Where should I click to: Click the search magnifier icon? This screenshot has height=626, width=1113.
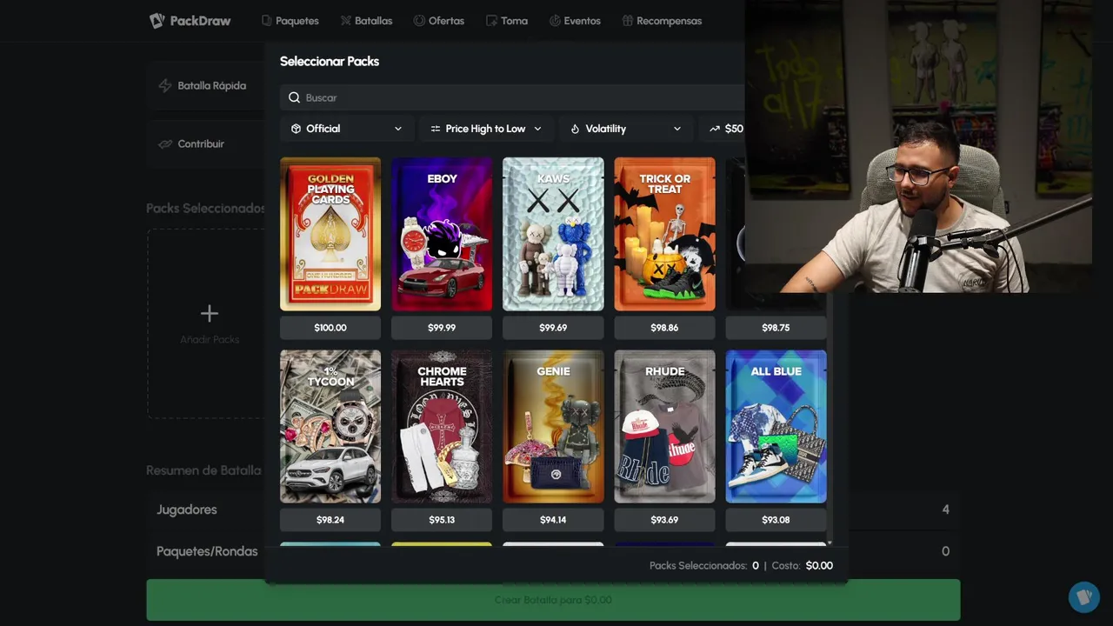pyautogui.click(x=295, y=97)
